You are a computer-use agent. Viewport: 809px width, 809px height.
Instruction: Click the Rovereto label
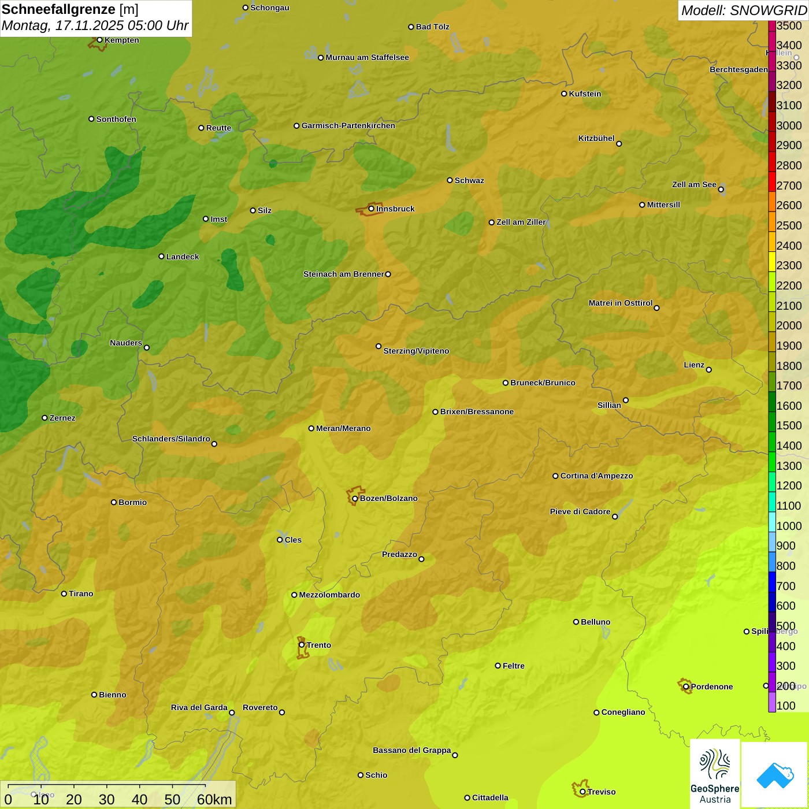(260, 707)
